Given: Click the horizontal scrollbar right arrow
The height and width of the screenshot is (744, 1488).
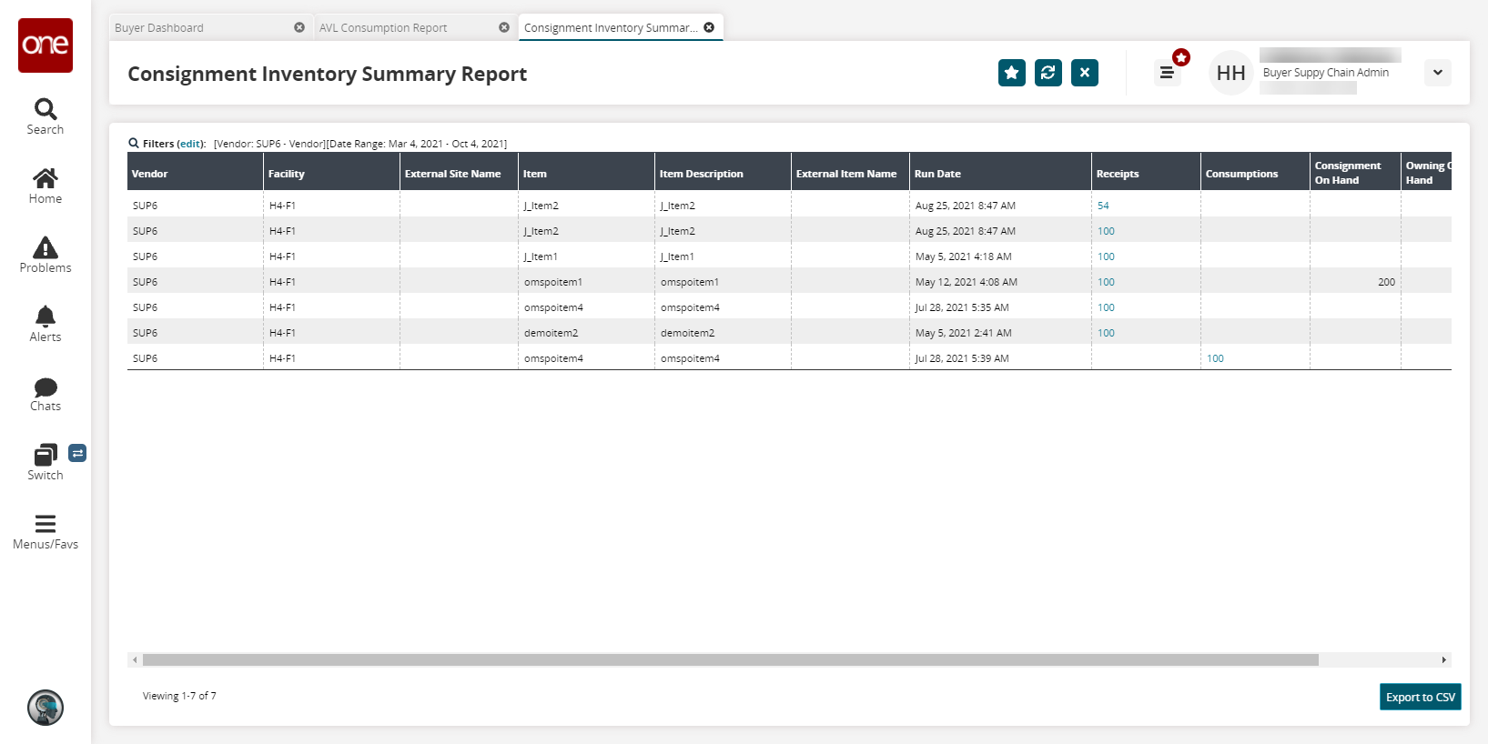Looking at the screenshot, I should tap(1443, 660).
